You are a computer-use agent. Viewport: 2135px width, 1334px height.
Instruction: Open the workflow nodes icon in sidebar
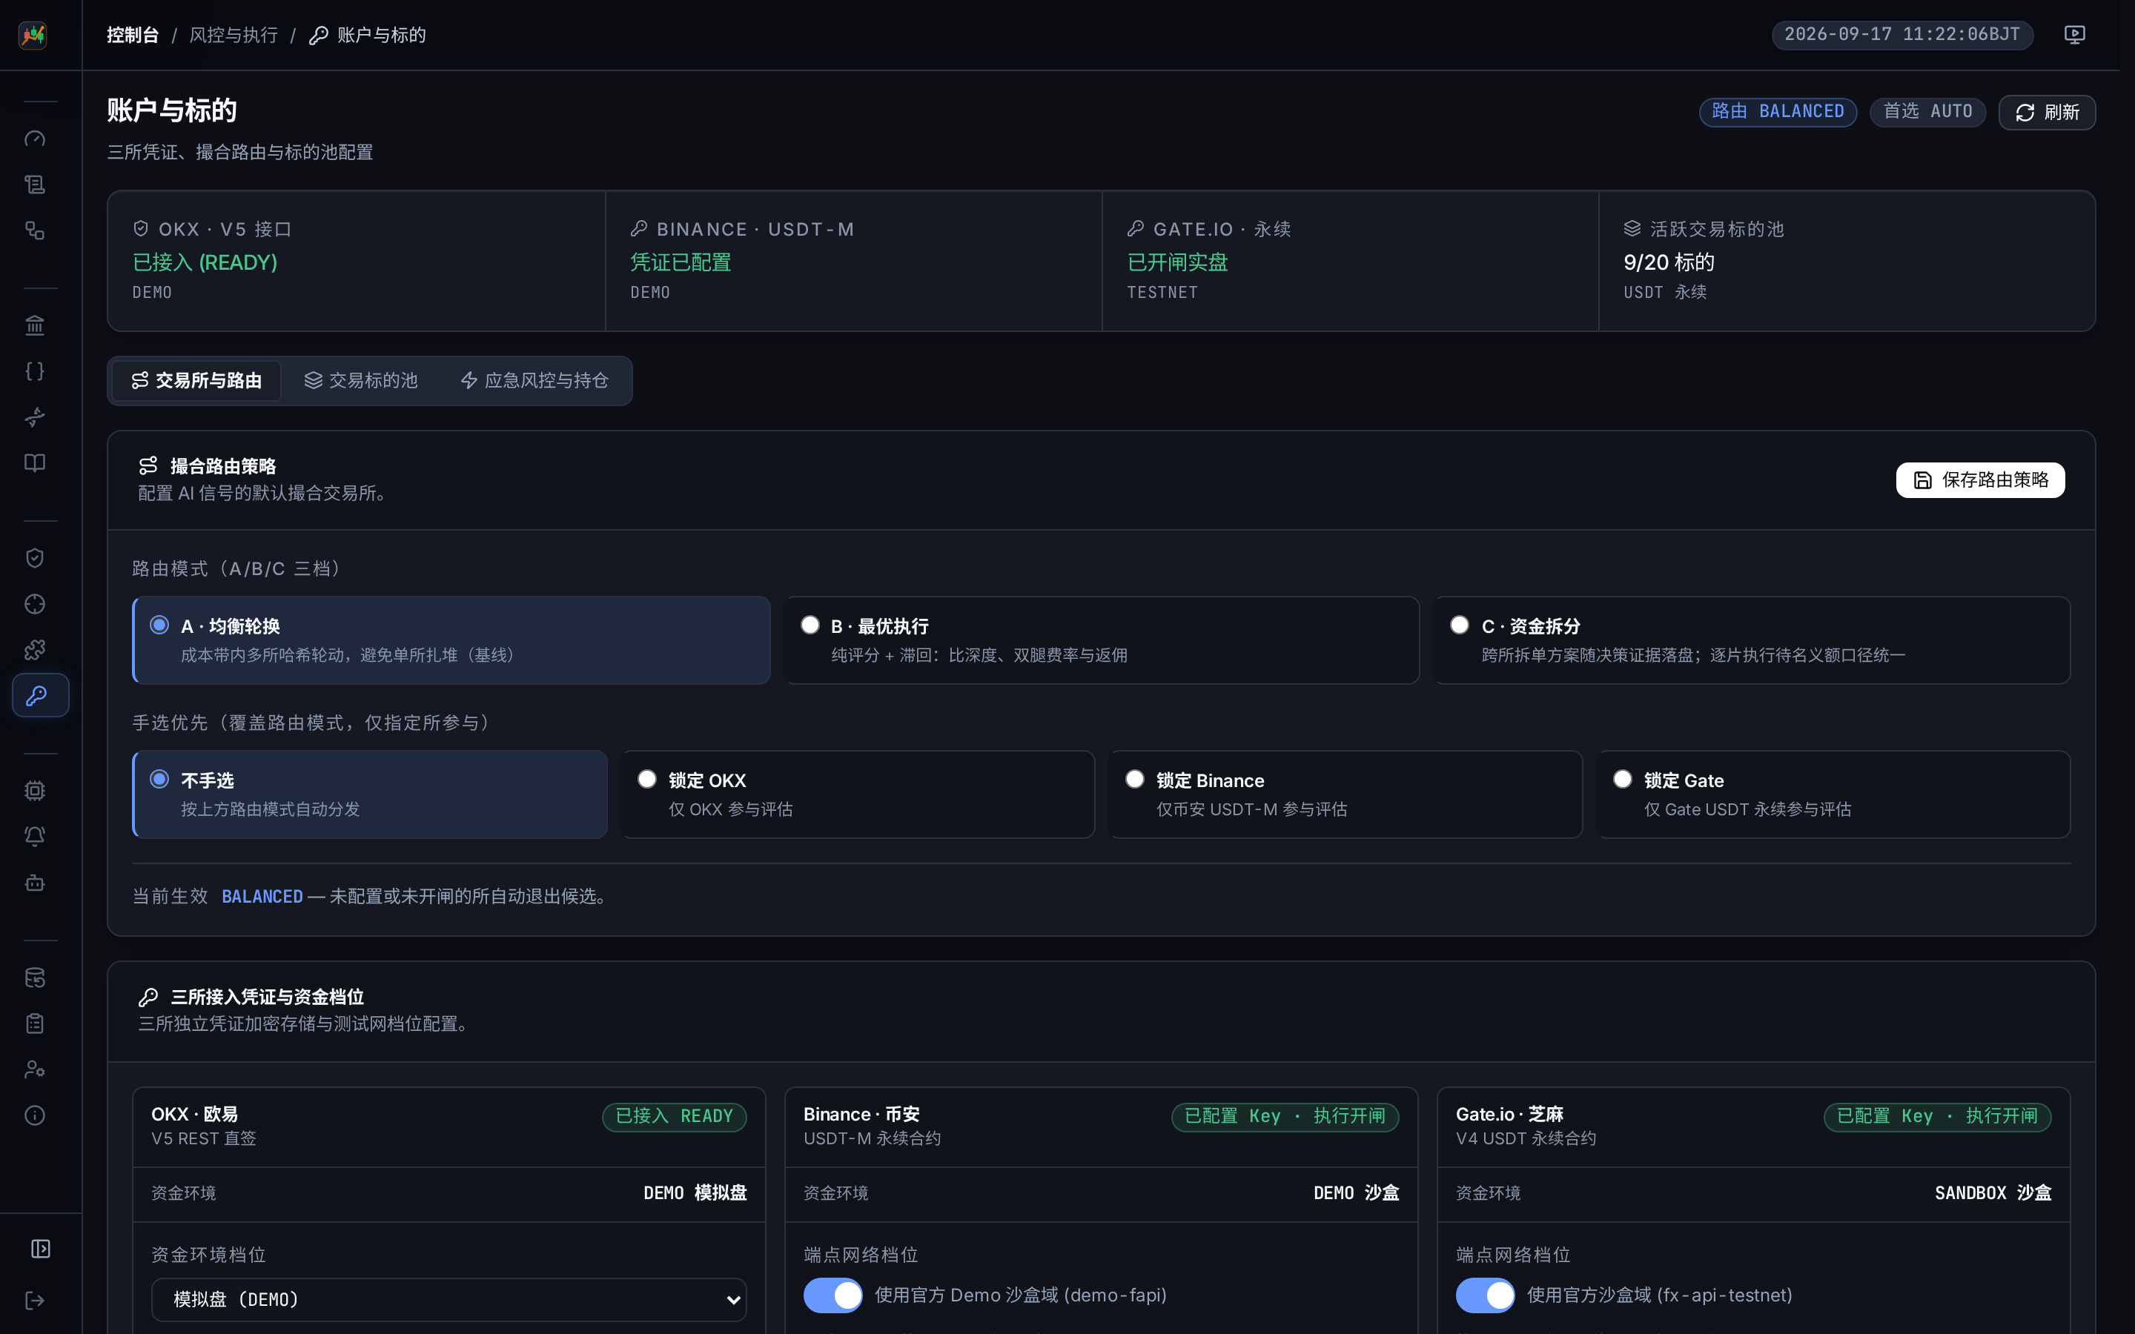[36, 230]
